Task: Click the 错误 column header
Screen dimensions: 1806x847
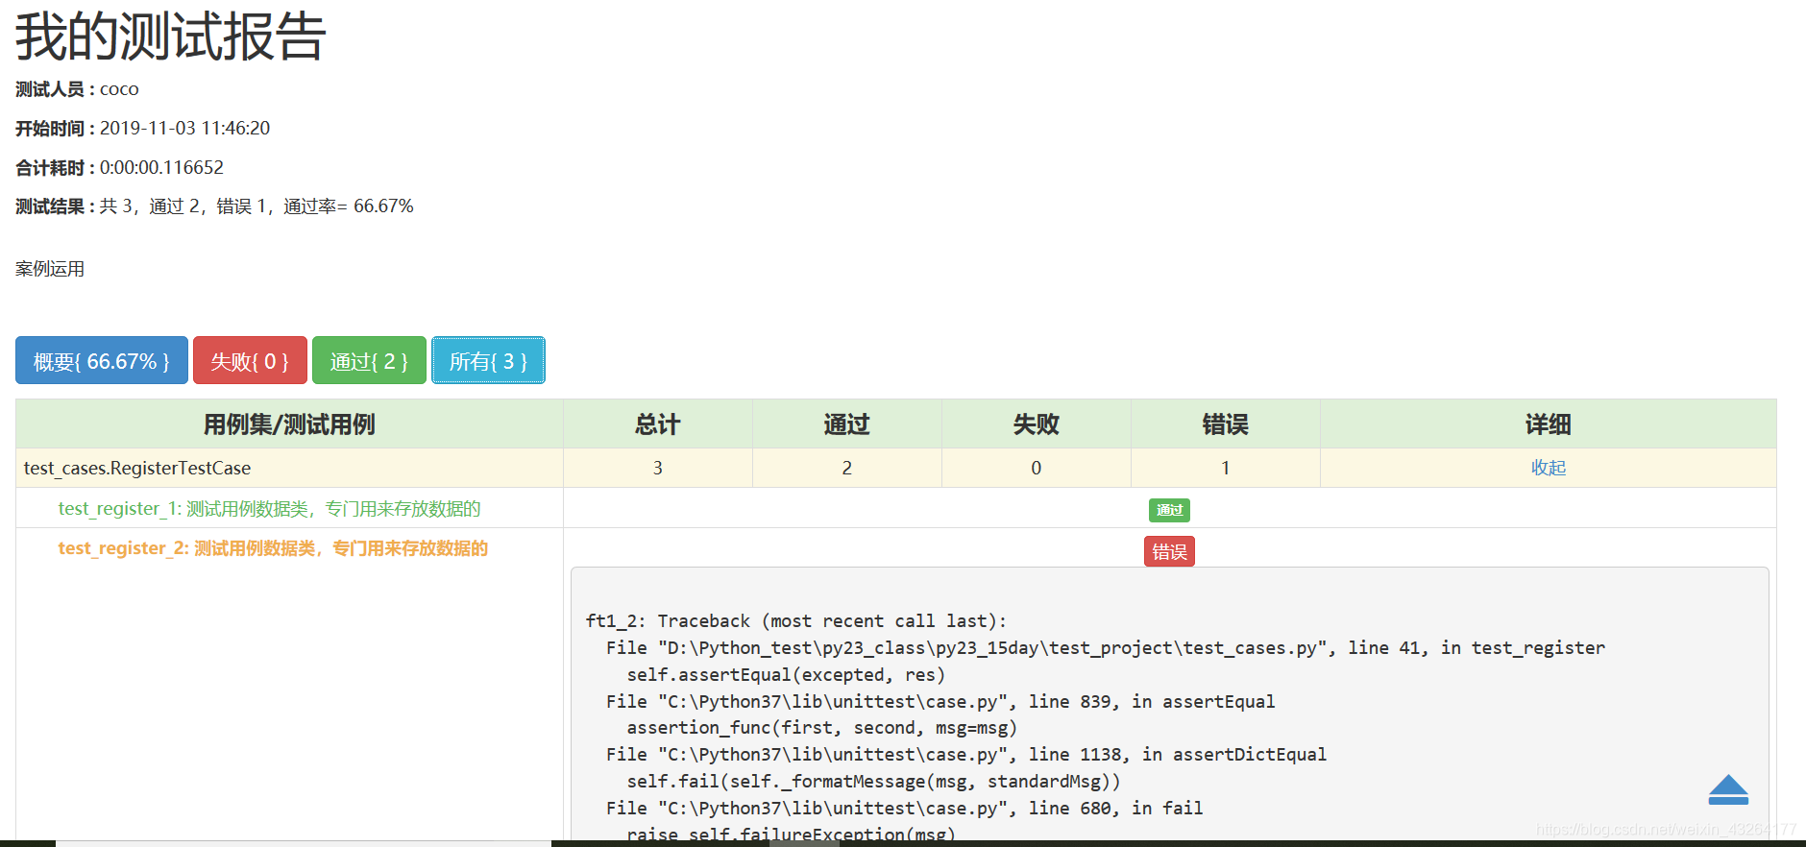Action: coord(1225,424)
